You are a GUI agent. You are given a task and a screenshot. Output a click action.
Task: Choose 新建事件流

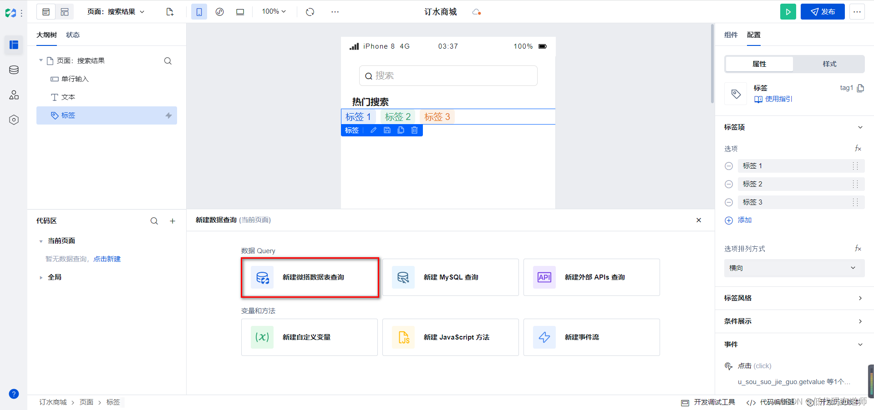pyautogui.click(x=592, y=337)
